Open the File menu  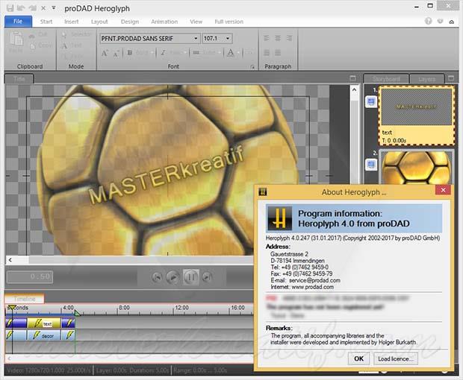pyautogui.click(x=18, y=22)
